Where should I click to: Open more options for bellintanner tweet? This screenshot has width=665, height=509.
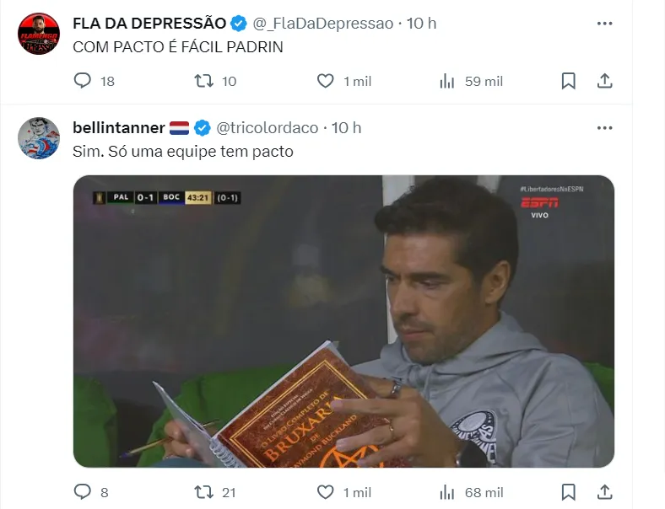(604, 128)
